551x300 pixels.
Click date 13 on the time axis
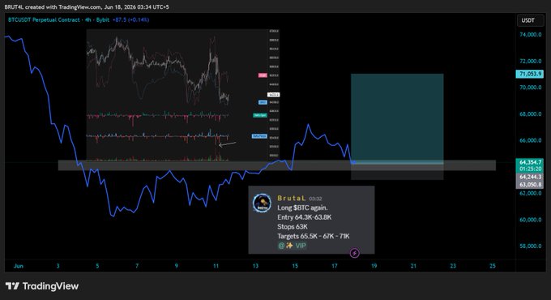tap(255, 266)
